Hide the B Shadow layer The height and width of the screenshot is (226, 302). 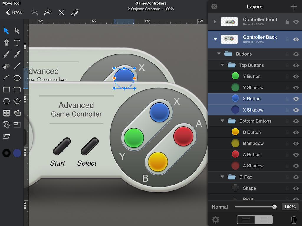click(296, 143)
